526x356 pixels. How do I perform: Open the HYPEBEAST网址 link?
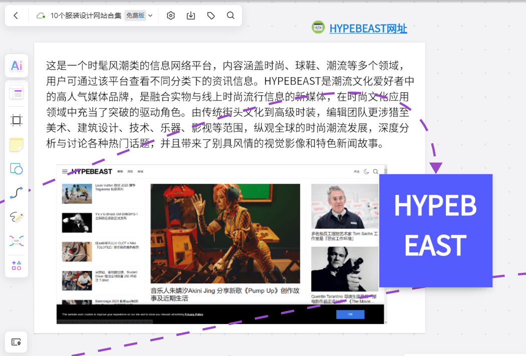coord(368,29)
